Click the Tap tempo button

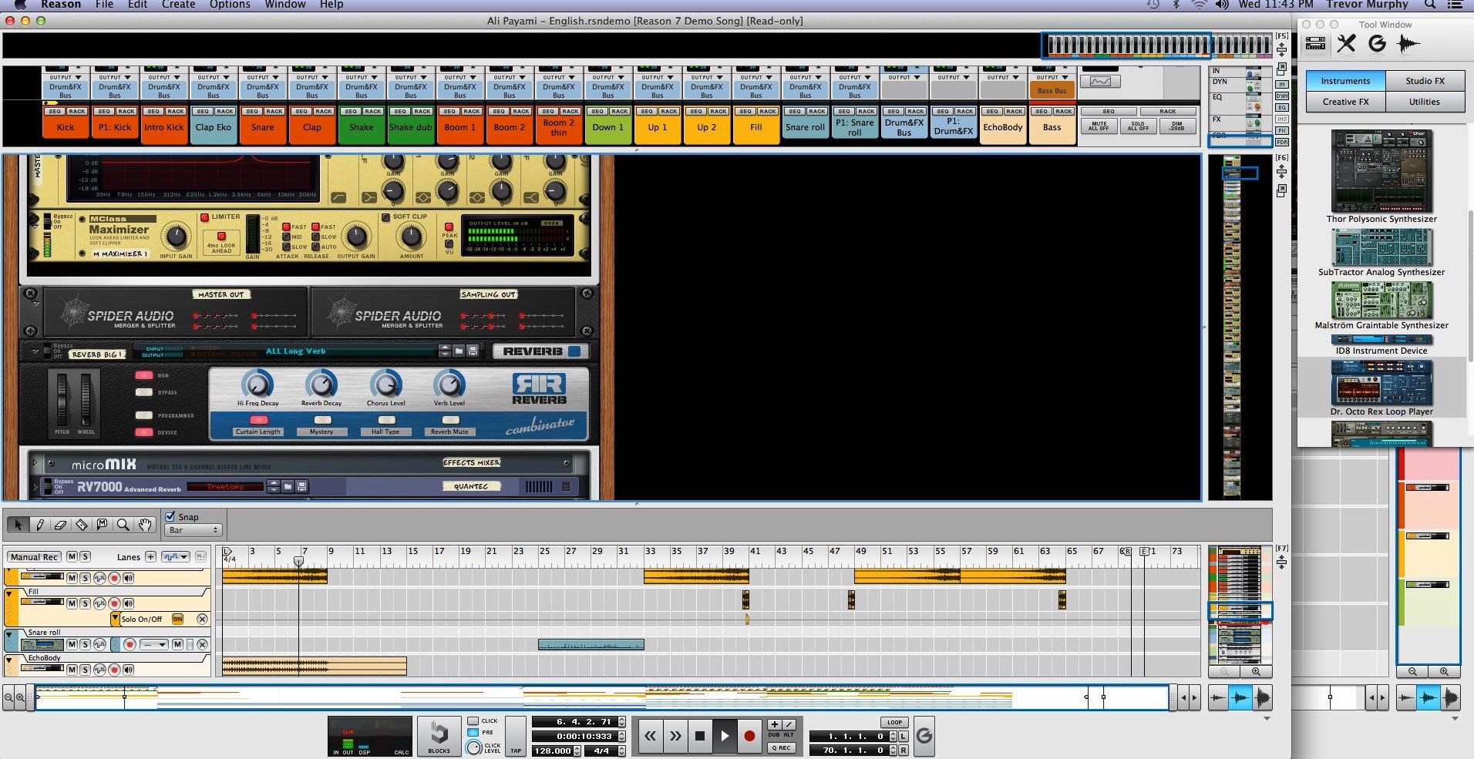(x=516, y=737)
